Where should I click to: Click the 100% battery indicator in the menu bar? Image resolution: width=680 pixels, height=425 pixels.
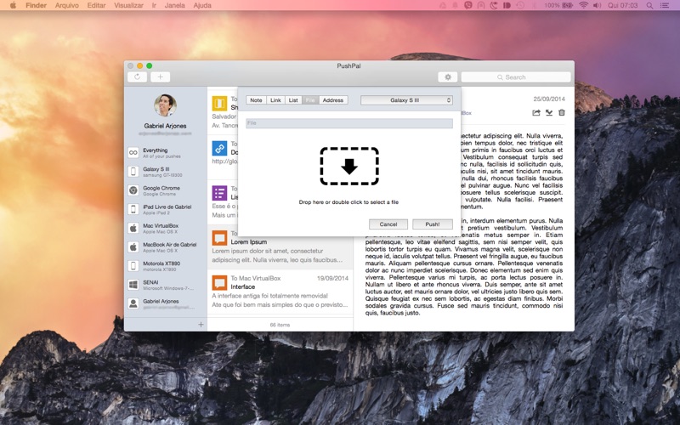click(x=558, y=5)
